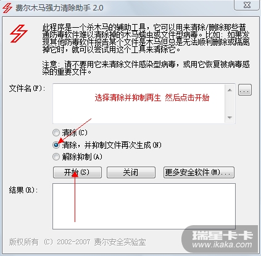Click the large red lightning bolt icon
Viewport: 261px width, 256px height.
pos(19,33)
